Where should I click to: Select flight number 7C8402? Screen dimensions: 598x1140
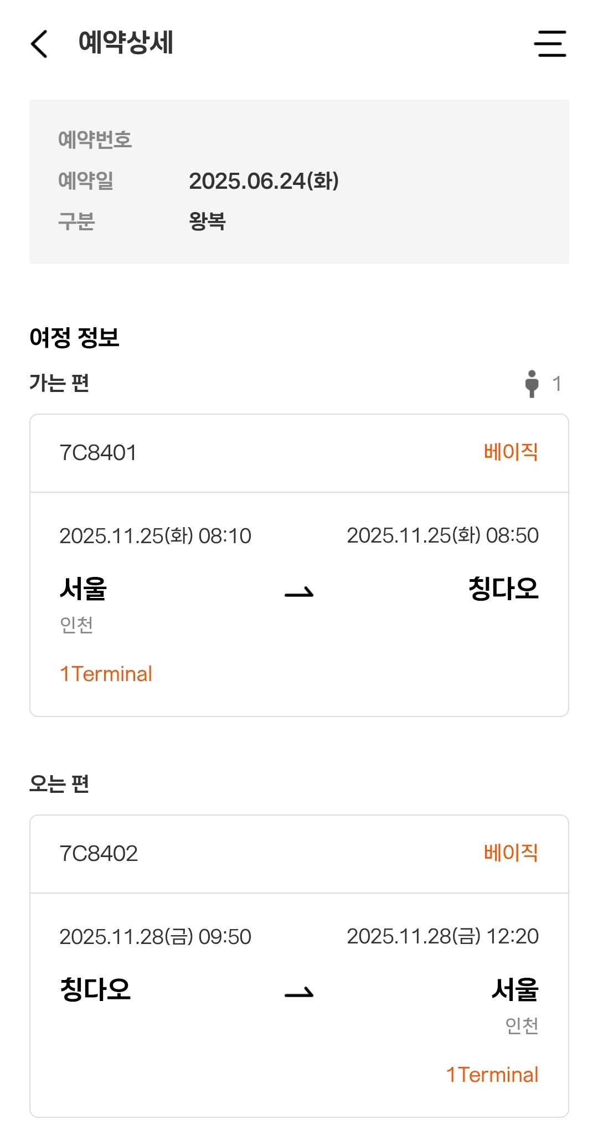[x=99, y=854]
